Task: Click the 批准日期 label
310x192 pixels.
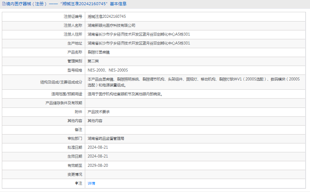Action: click(75, 147)
